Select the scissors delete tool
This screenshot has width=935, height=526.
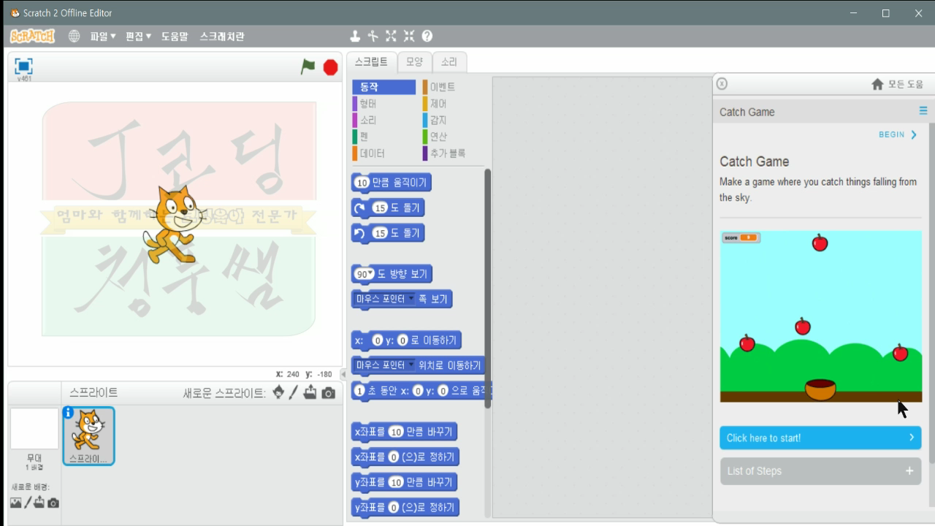(373, 37)
